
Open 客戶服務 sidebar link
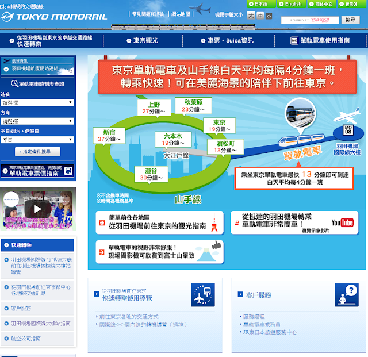[37, 308]
